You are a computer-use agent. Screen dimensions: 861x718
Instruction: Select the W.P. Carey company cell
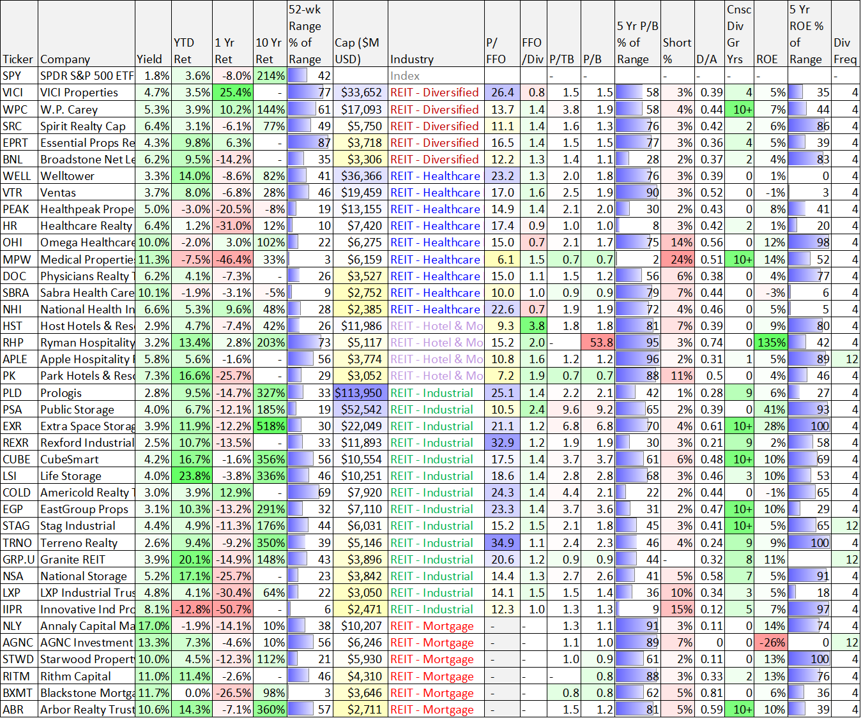tap(86, 109)
